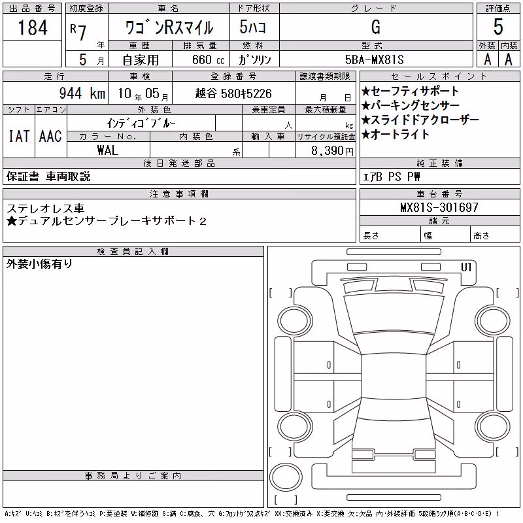The width and height of the screenshot is (523, 523).
Task: Click the shift type IAT
Action: tap(19, 136)
